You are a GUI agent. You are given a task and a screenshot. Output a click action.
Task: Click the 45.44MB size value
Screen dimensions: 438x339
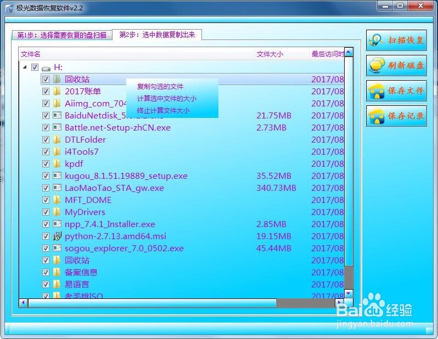pyautogui.click(x=274, y=248)
